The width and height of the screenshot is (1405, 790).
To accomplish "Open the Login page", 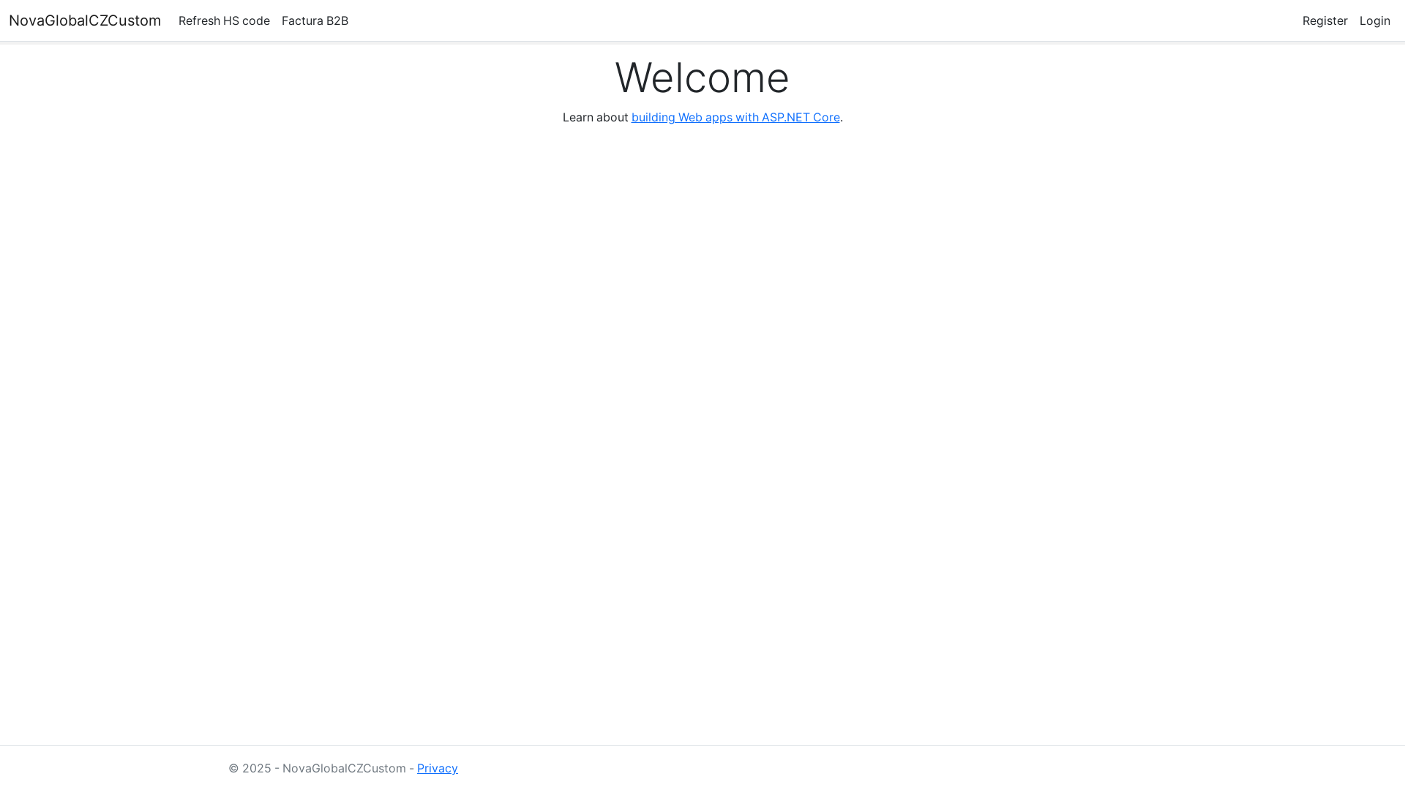I will (x=1374, y=20).
